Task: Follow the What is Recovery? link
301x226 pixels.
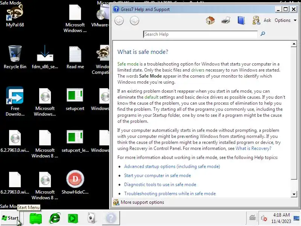Action: pyautogui.click(x=253, y=148)
